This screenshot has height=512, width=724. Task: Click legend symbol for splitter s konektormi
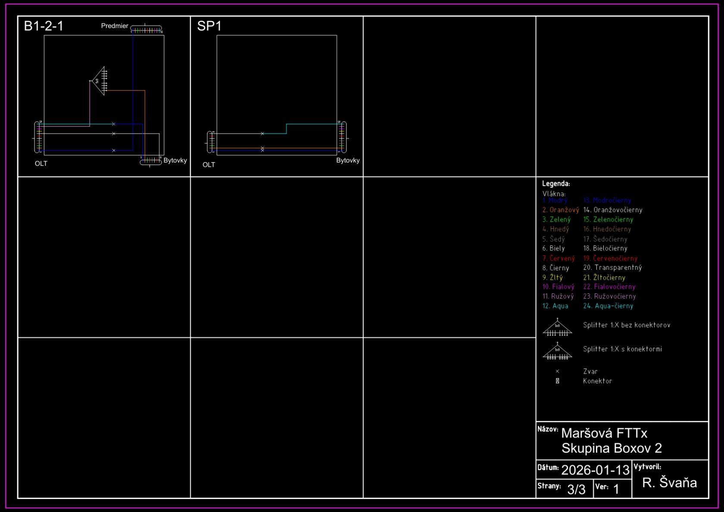[557, 352]
